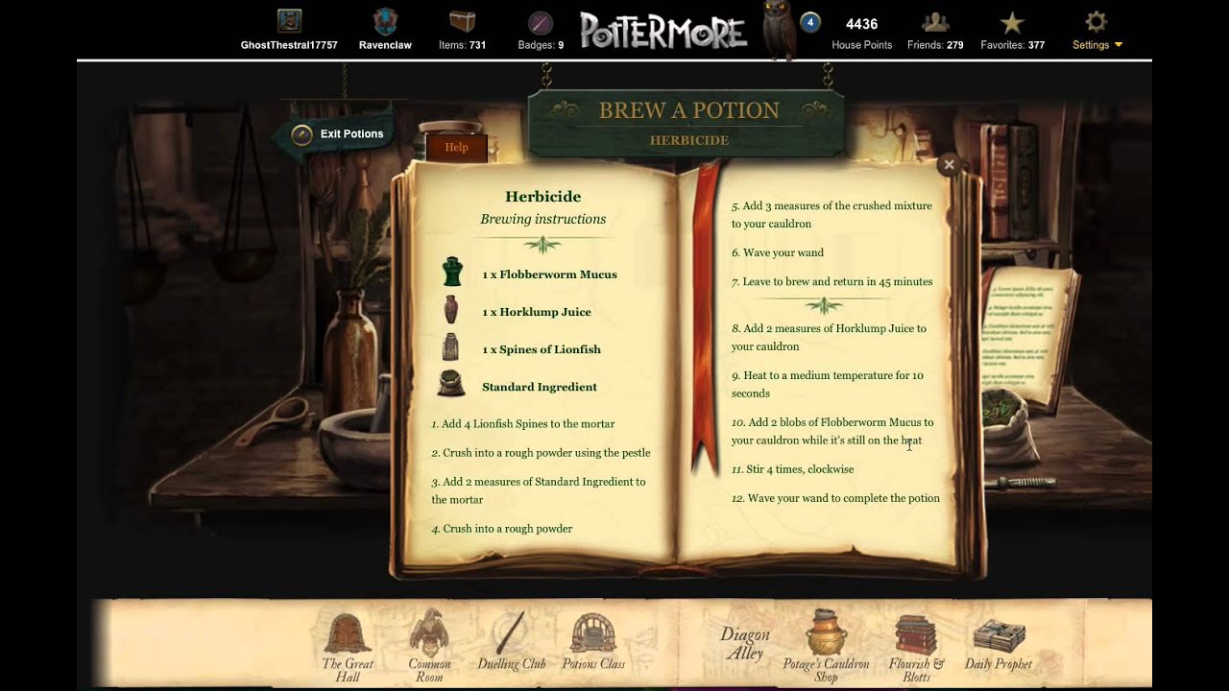Open the Help button above the book
1229x691 pixels.
[456, 147]
